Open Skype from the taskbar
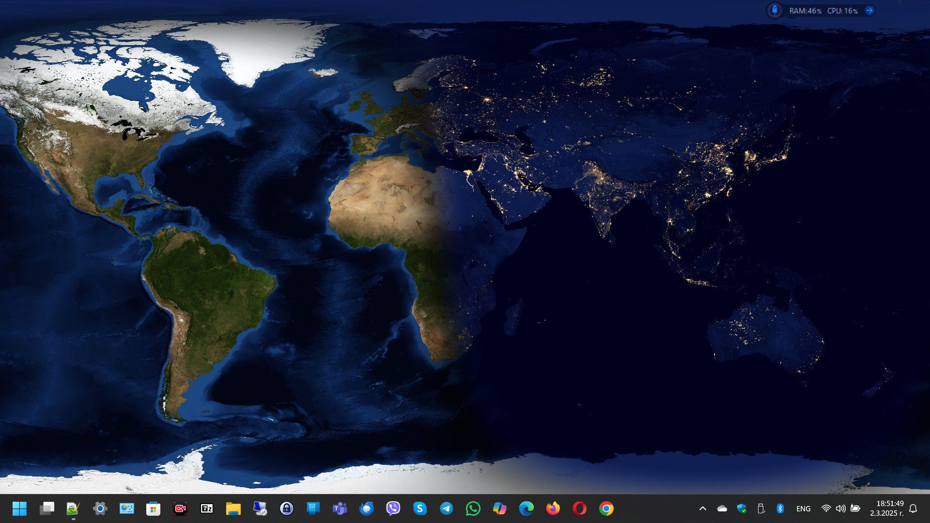This screenshot has width=930, height=523. click(x=420, y=508)
